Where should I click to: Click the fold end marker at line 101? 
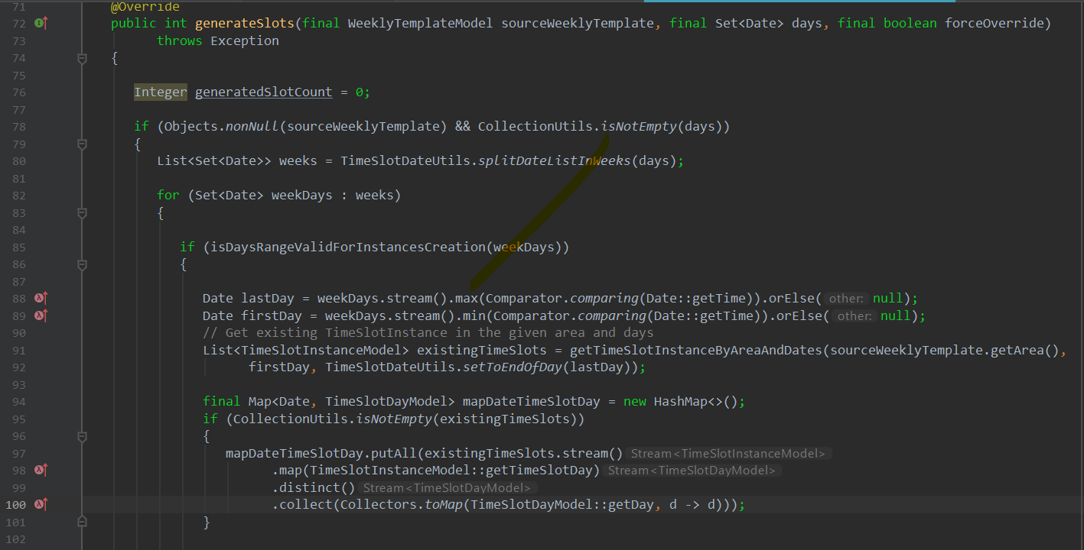coord(82,522)
